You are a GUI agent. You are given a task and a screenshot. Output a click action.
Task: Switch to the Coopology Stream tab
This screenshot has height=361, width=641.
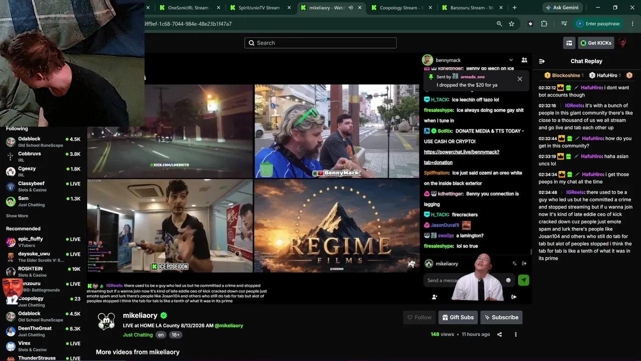401,8
